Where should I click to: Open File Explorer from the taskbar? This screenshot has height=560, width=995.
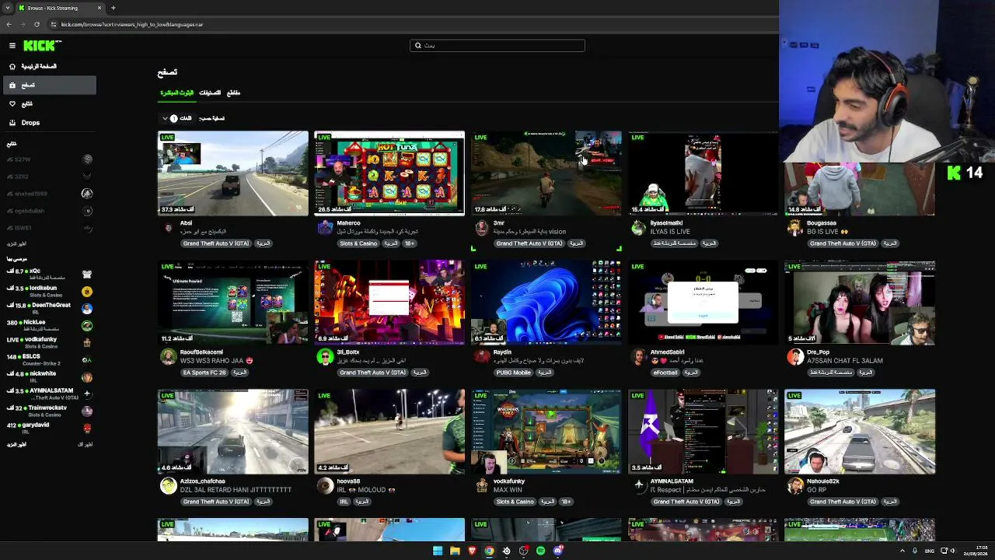(x=455, y=551)
